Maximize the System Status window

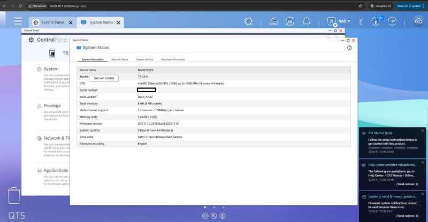click(x=348, y=40)
